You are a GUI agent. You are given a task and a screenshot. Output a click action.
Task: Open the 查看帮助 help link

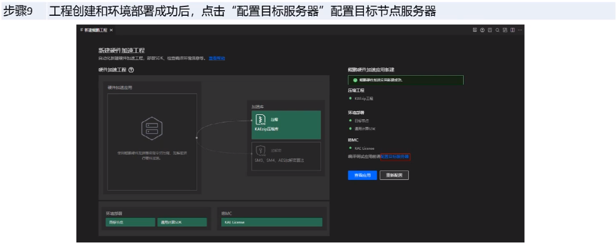click(217, 58)
